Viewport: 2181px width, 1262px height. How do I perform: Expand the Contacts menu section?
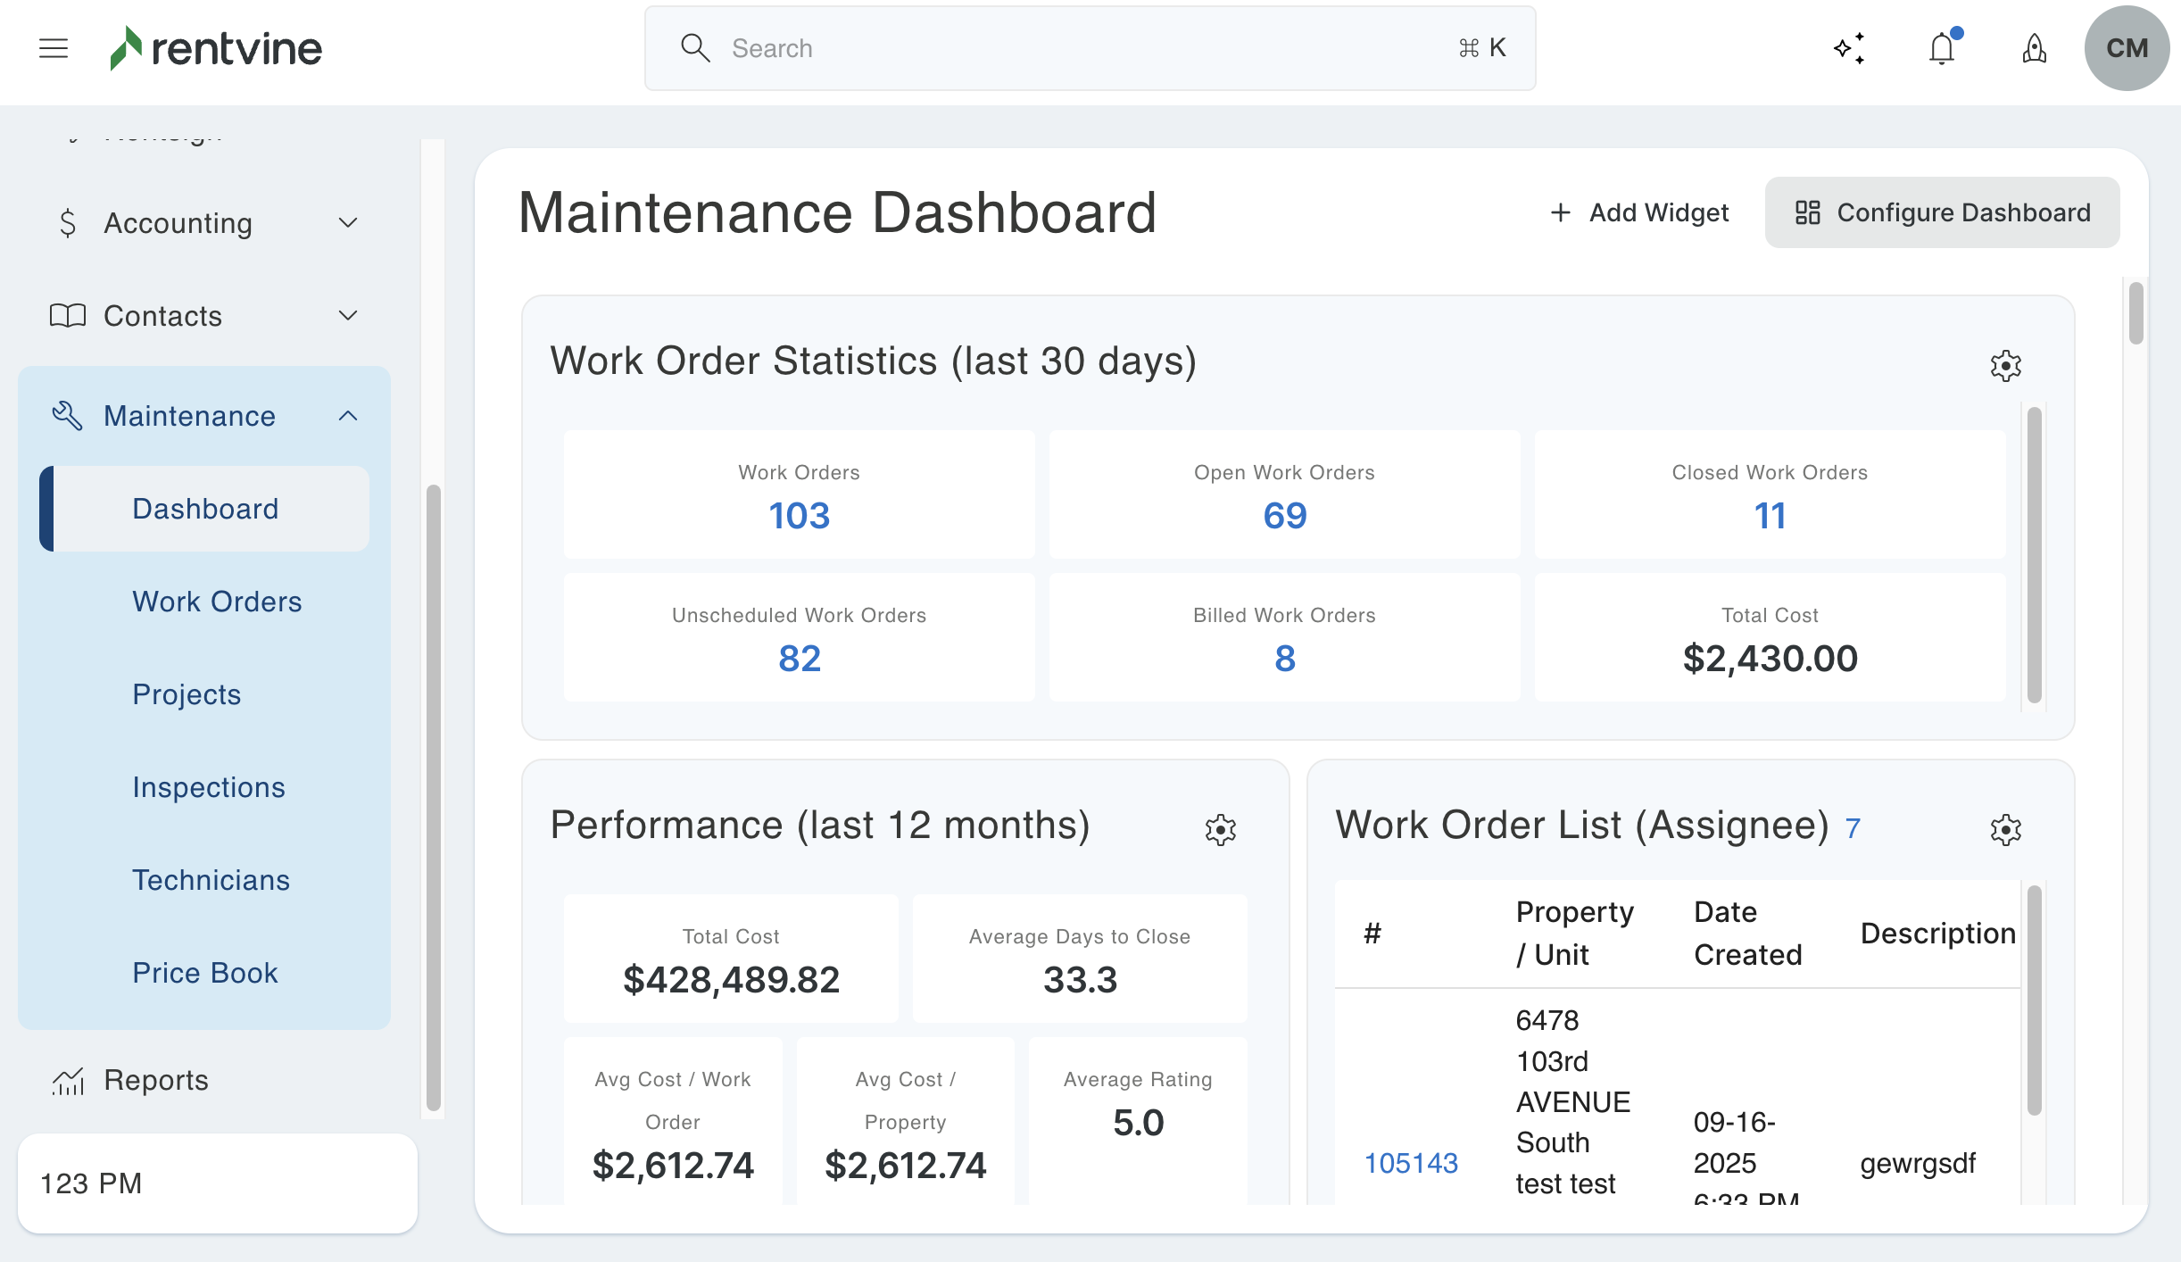tap(204, 316)
